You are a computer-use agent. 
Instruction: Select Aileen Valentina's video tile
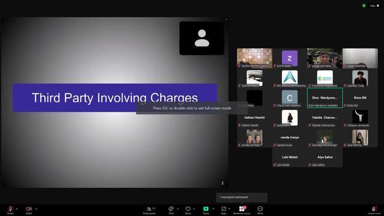(x=360, y=58)
